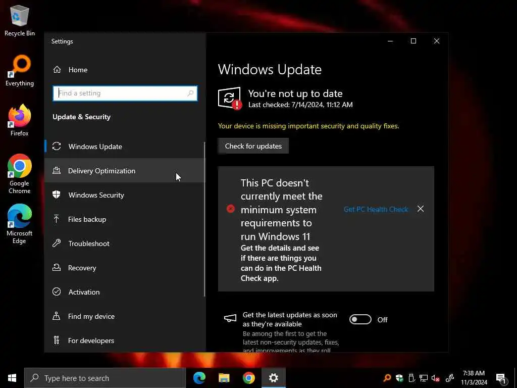This screenshot has width=517, height=388.
Task: Click the Files backup upload arrow icon
Action: coord(57,219)
